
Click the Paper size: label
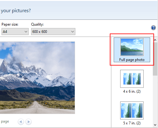point(10,24)
